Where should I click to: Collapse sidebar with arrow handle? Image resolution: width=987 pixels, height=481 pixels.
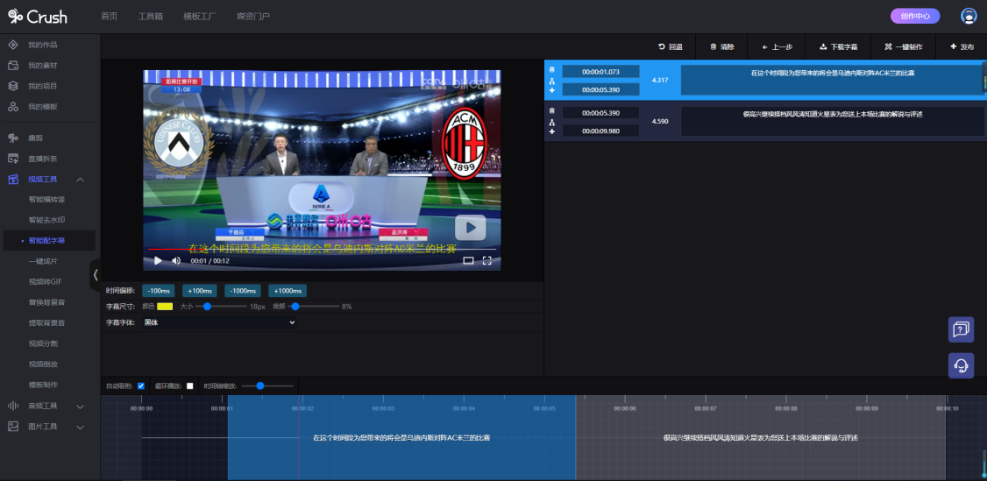pyautogui.click(x=95, y=274)
